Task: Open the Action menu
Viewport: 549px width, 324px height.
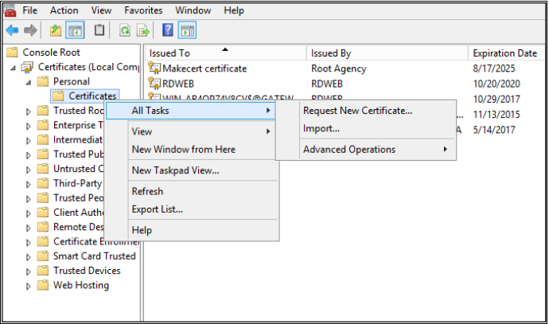Action: click(64, 10)
